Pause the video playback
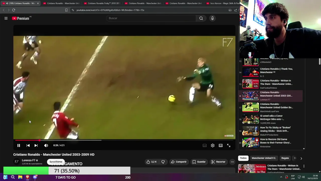The width and height of the screenshot is (321, 181). pyautogui.click(x=19, y=146)
